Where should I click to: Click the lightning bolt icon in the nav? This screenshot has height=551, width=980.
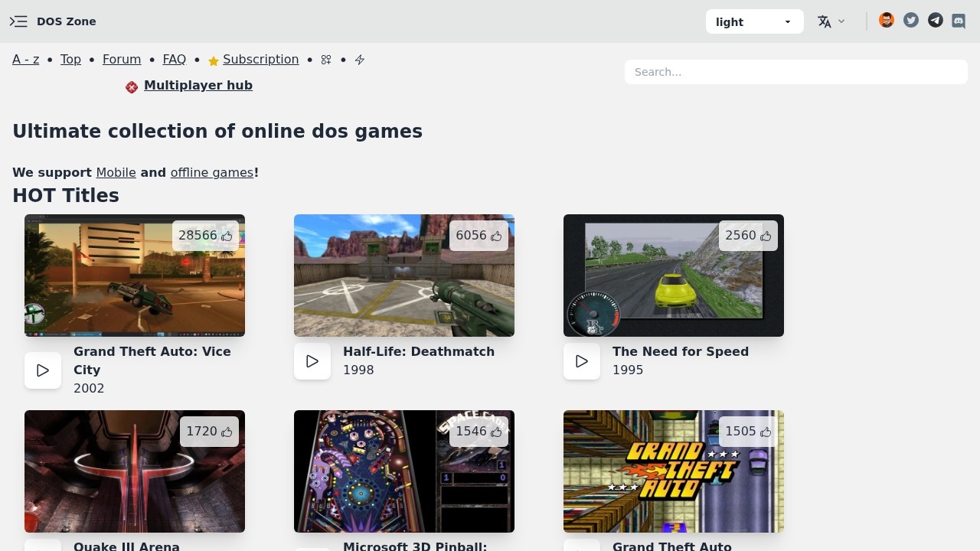click(360, 60)
